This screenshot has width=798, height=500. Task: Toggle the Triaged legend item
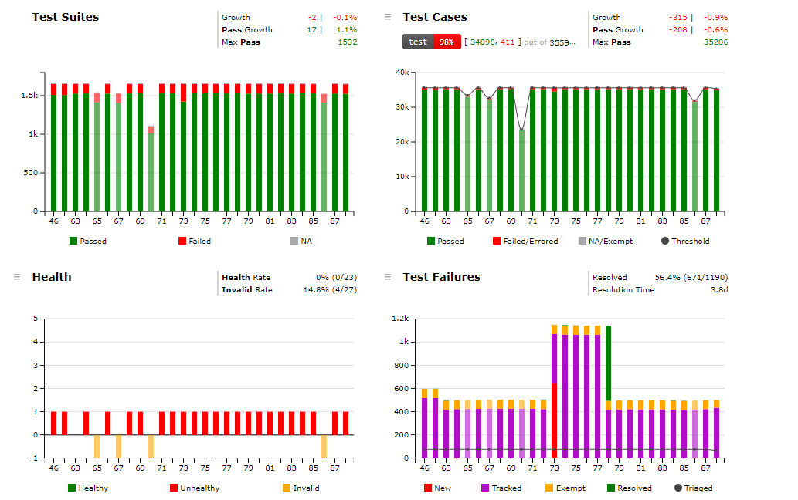pyautogui.click(x=693, y=488)
